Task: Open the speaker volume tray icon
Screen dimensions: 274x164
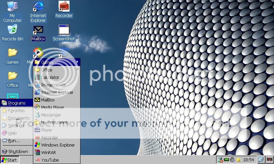Action: [232, 160]
